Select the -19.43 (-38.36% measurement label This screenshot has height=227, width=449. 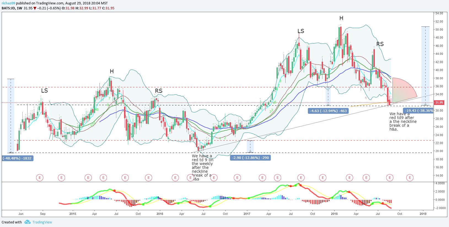(x=418, y=110)
